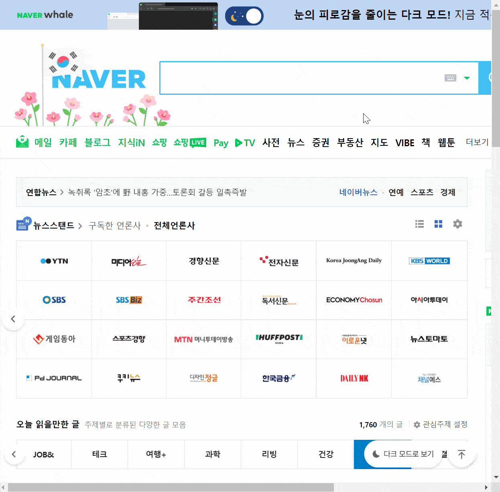The width and height of the screenshot is (500, 492).
Task: Open the SBS Biz press logo
Action: coord(129,300)
